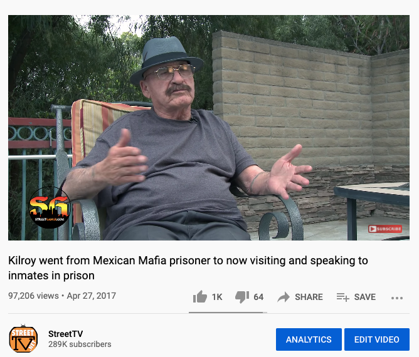Click the save to playlist icon
This screenshot has height=357, width=419.
[x=343, y=297]
